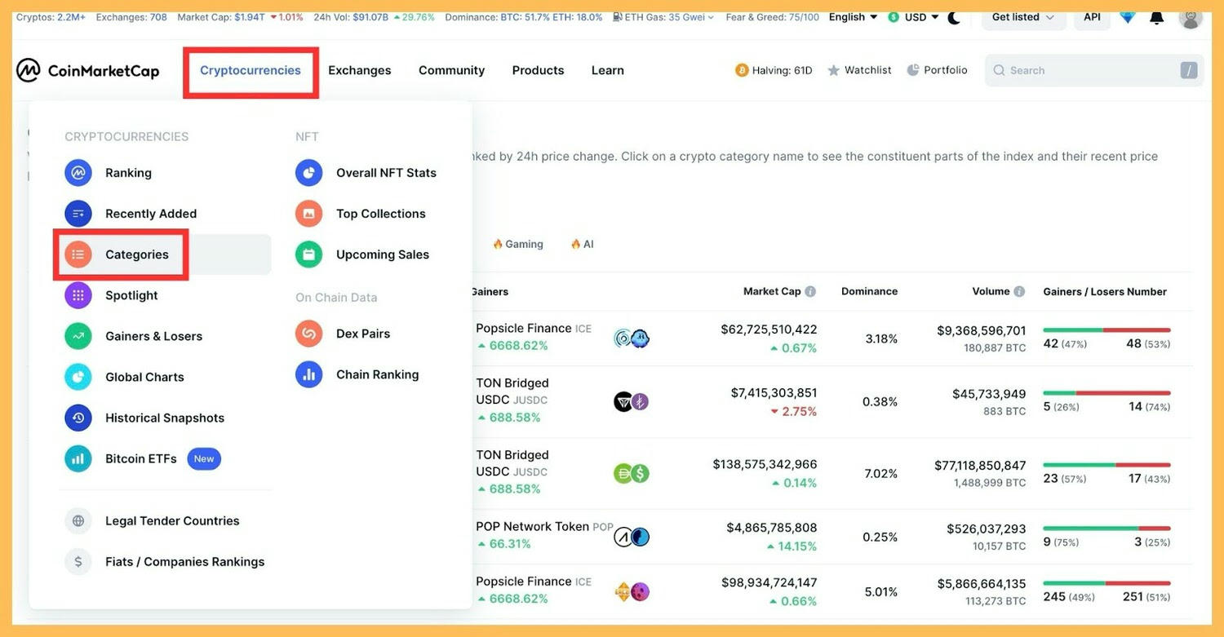
Task: Click the blue diamond icon
Action: pyautogui.click(x=1127, y=17)
